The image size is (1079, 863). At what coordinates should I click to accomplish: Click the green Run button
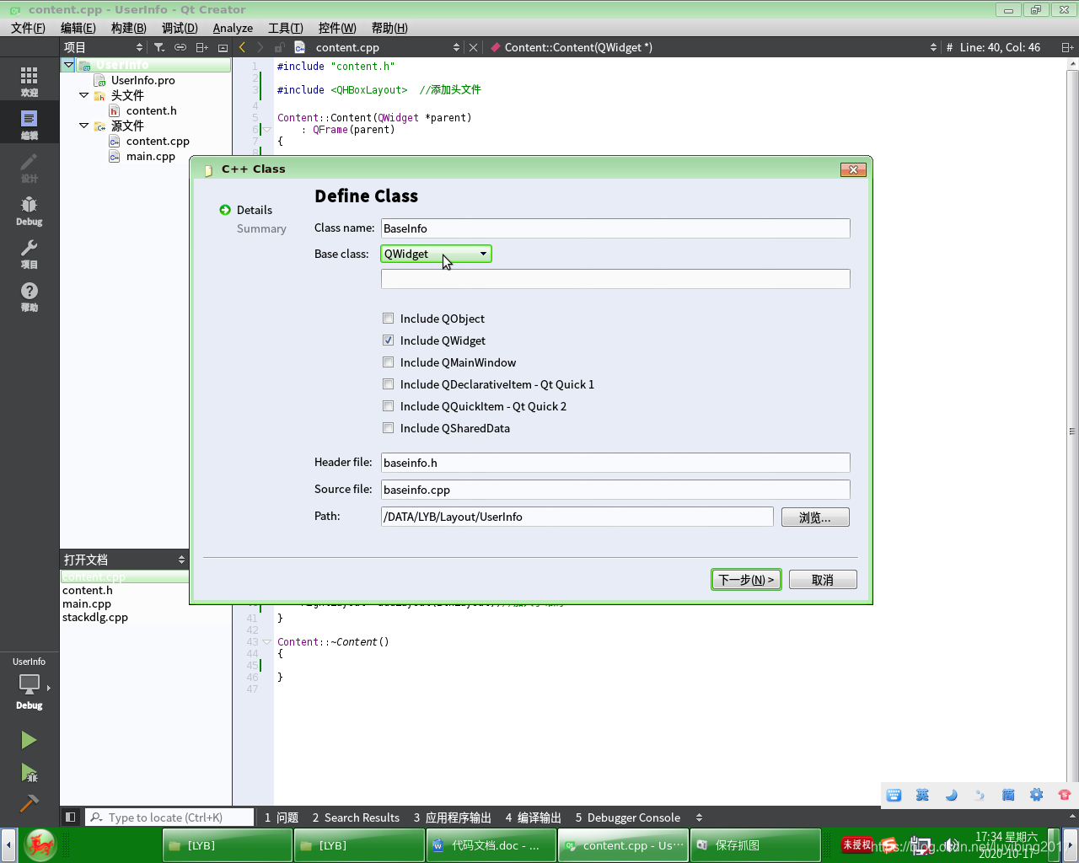(29, 740)
